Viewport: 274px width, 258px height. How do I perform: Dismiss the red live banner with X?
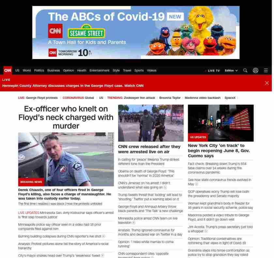(267, 83)
